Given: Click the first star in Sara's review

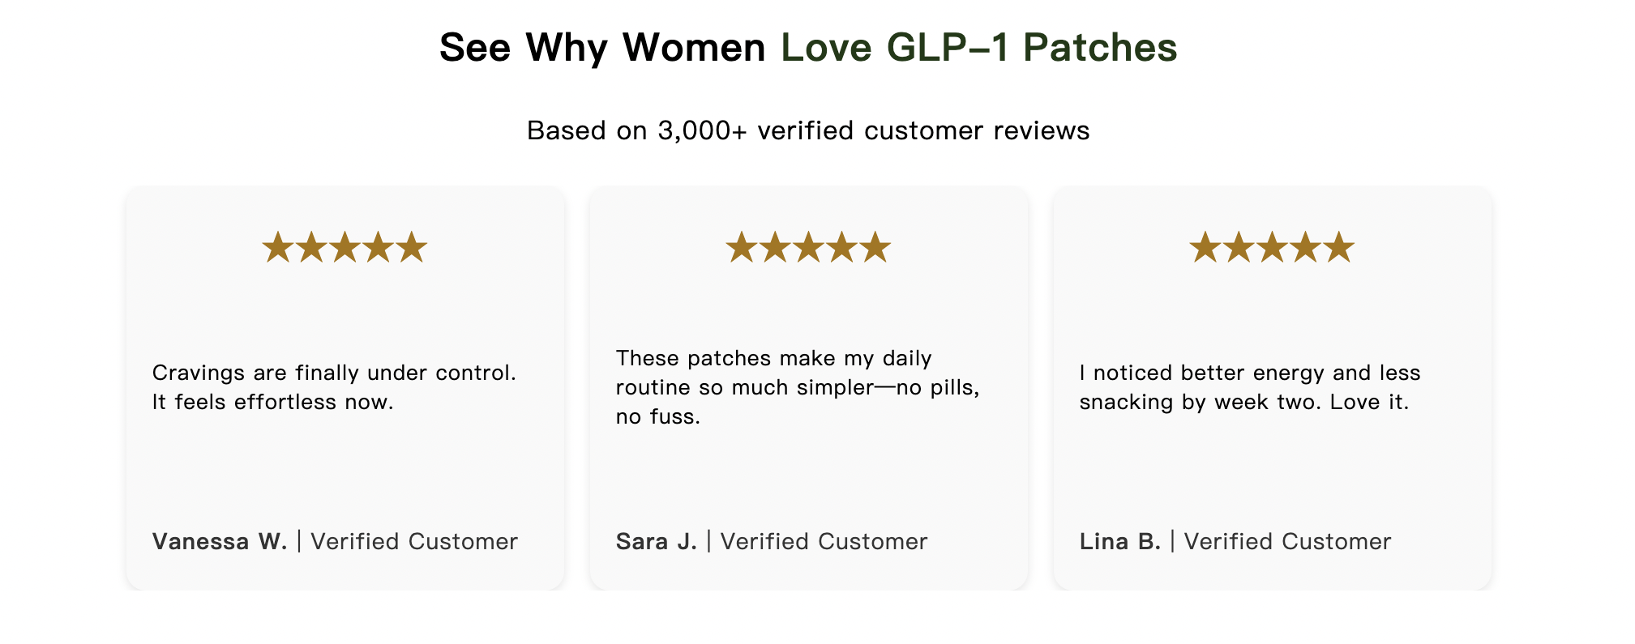Looking at the screenshot, I should [x=742, y=248].
